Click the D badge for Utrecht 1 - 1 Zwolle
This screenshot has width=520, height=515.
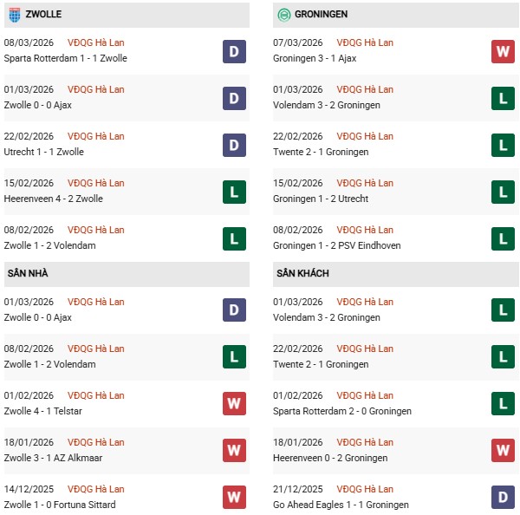pyautogui.click(x=234, y=145)
